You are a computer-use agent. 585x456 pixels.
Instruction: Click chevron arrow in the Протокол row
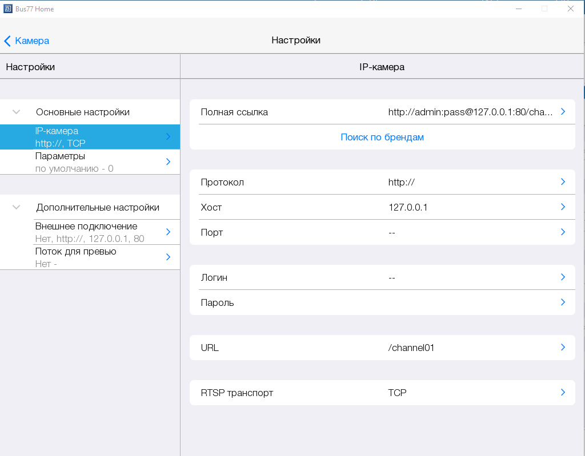point(563,182)
